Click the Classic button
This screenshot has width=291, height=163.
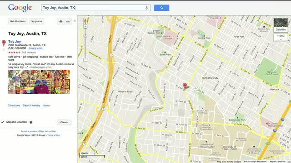64,122
